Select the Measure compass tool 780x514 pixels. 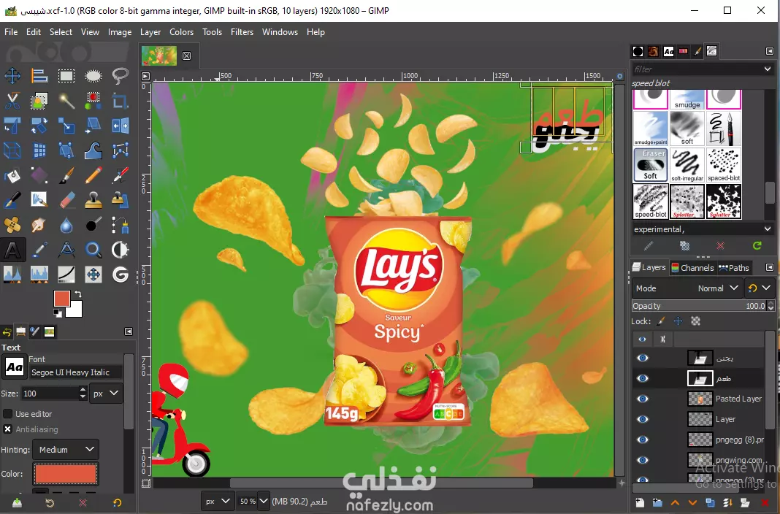(x=66, y=250)
